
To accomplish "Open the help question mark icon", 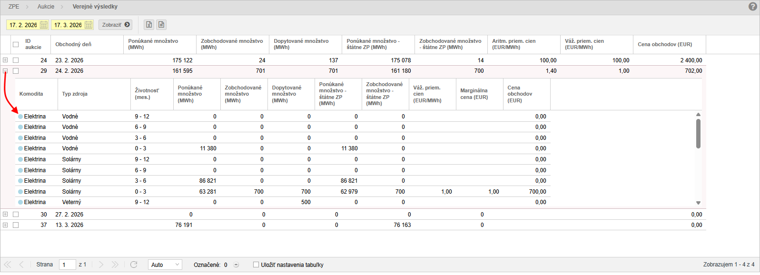I will pyautogui.click(x=752, y=7).
